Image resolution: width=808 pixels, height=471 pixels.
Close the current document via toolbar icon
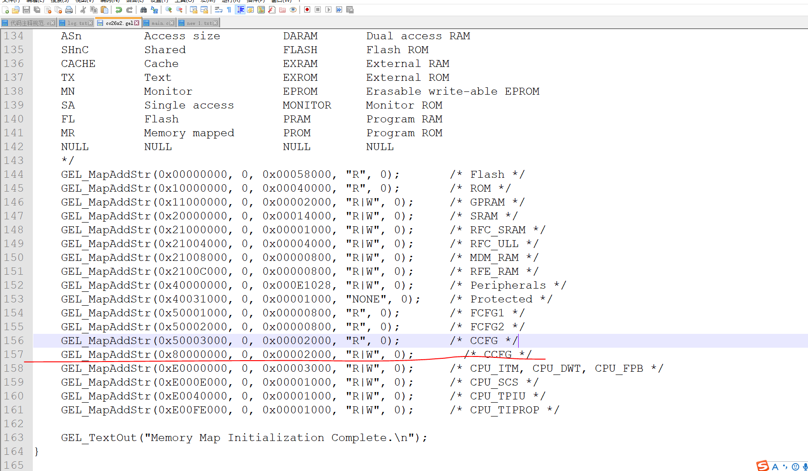click(x=48, y=10)
